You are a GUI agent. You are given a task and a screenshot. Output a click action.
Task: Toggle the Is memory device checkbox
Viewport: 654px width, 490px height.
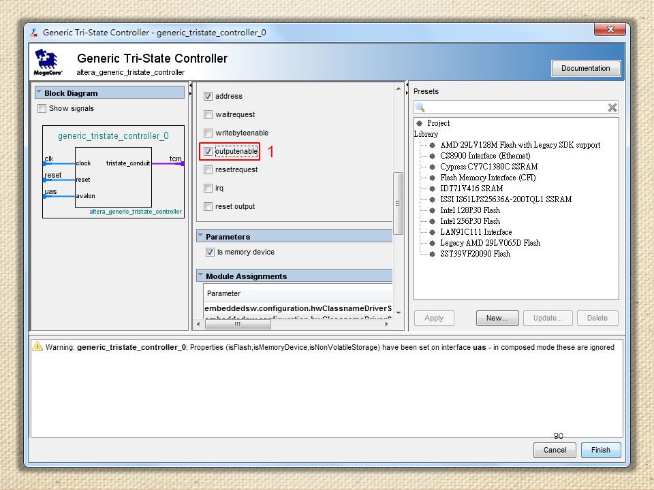(x=210, y=252)
